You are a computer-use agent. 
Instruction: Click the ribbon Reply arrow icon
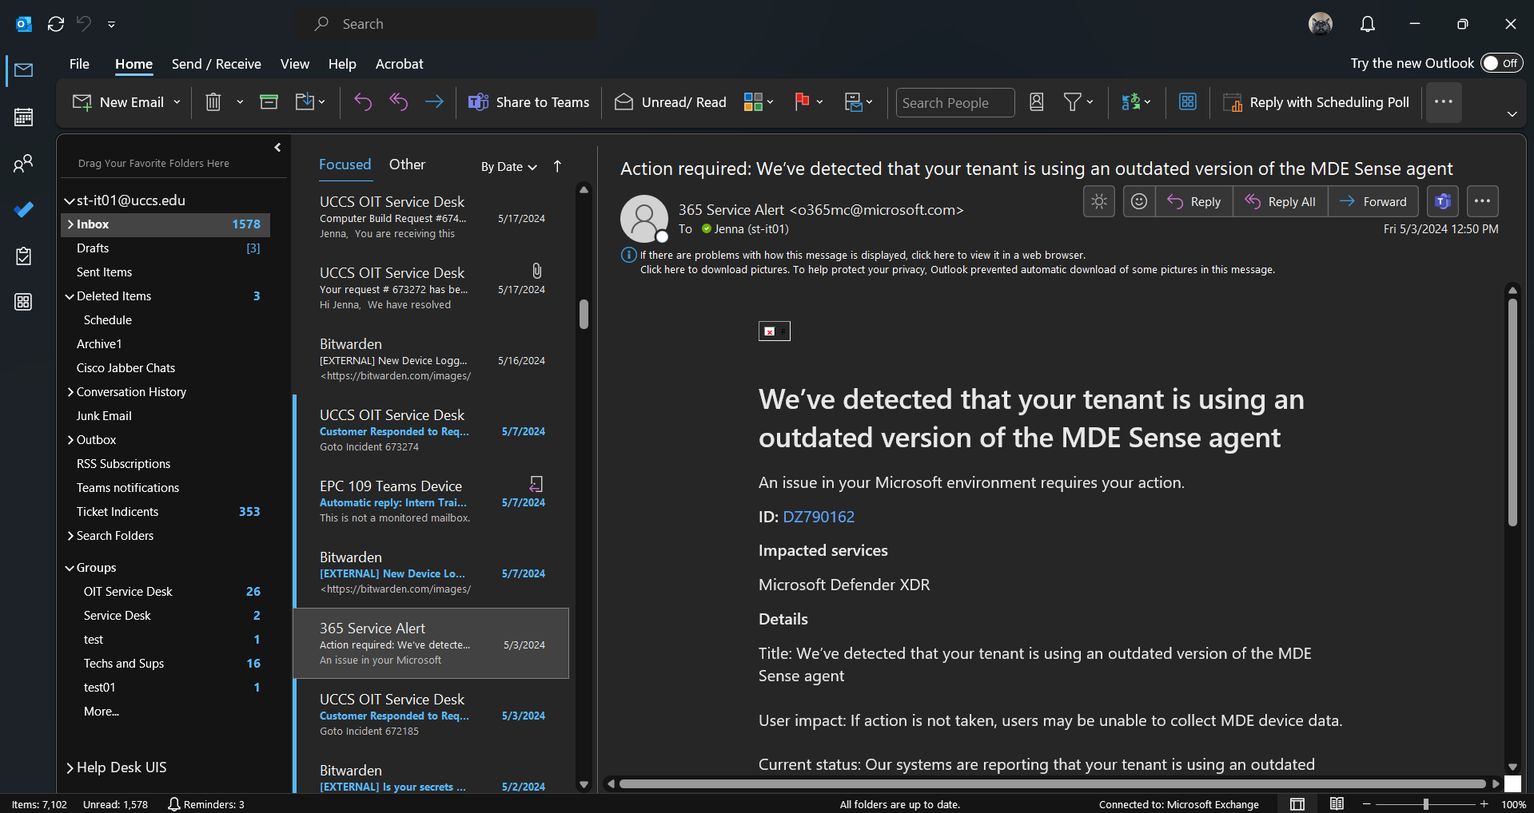pyautogui.click(x=363, y=102)
